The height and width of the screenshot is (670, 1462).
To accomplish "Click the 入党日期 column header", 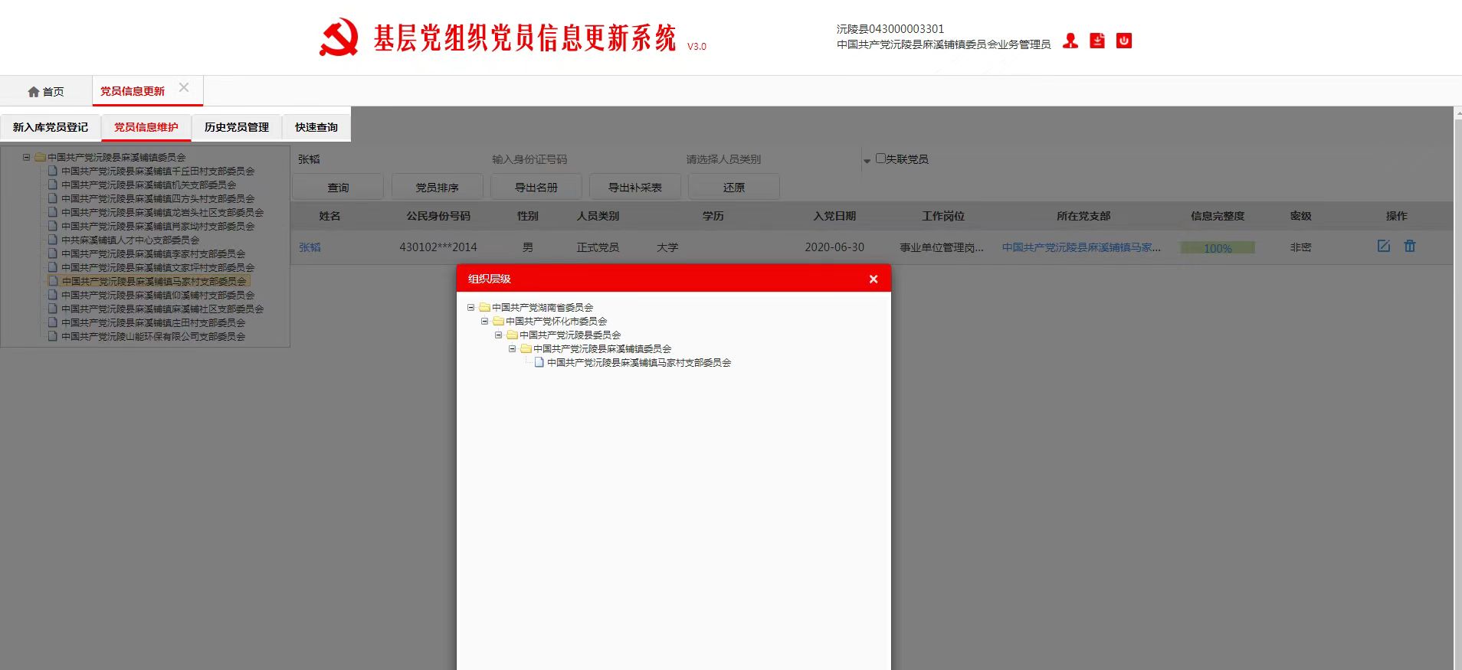I will click(834, 216).
